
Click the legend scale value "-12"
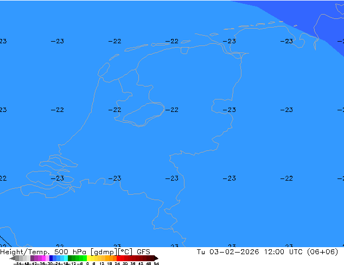pyautogui.click(x=74, y=263)
